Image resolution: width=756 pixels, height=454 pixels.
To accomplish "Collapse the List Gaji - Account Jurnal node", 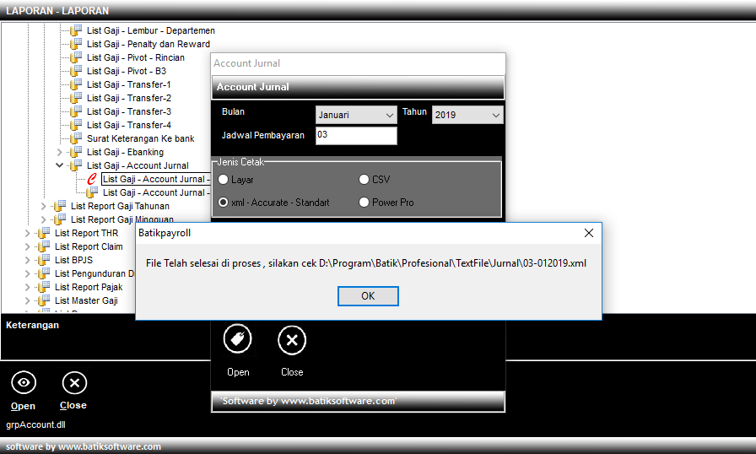I will coord(60,165).
